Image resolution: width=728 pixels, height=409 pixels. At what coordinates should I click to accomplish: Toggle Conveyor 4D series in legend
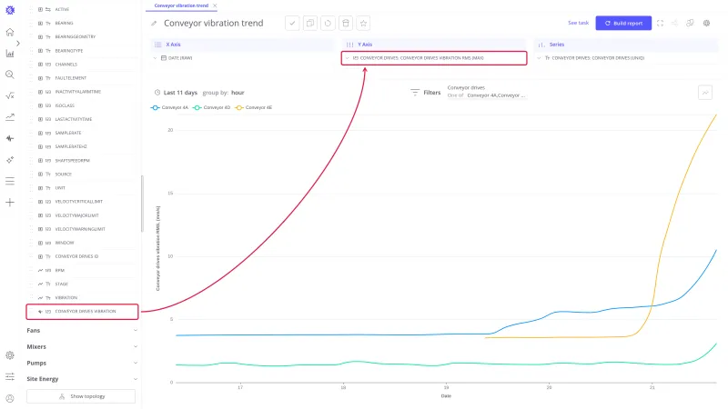click(212, 107)
